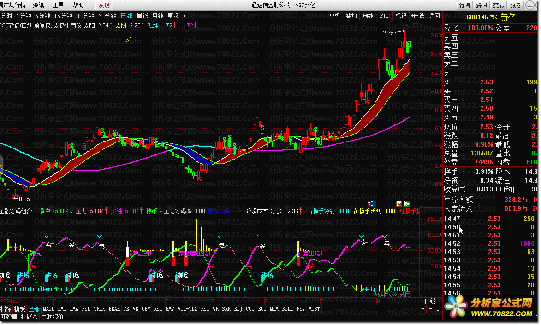The height and width of the screenshot is (325, 541).
Task: Add stock via +自选 button
Action: click(x=418, y=16)
